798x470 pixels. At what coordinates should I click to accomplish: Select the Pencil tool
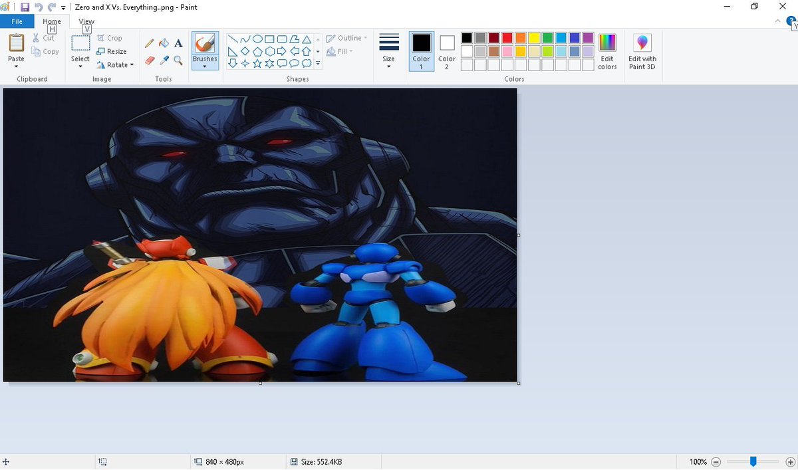[150, 43]
